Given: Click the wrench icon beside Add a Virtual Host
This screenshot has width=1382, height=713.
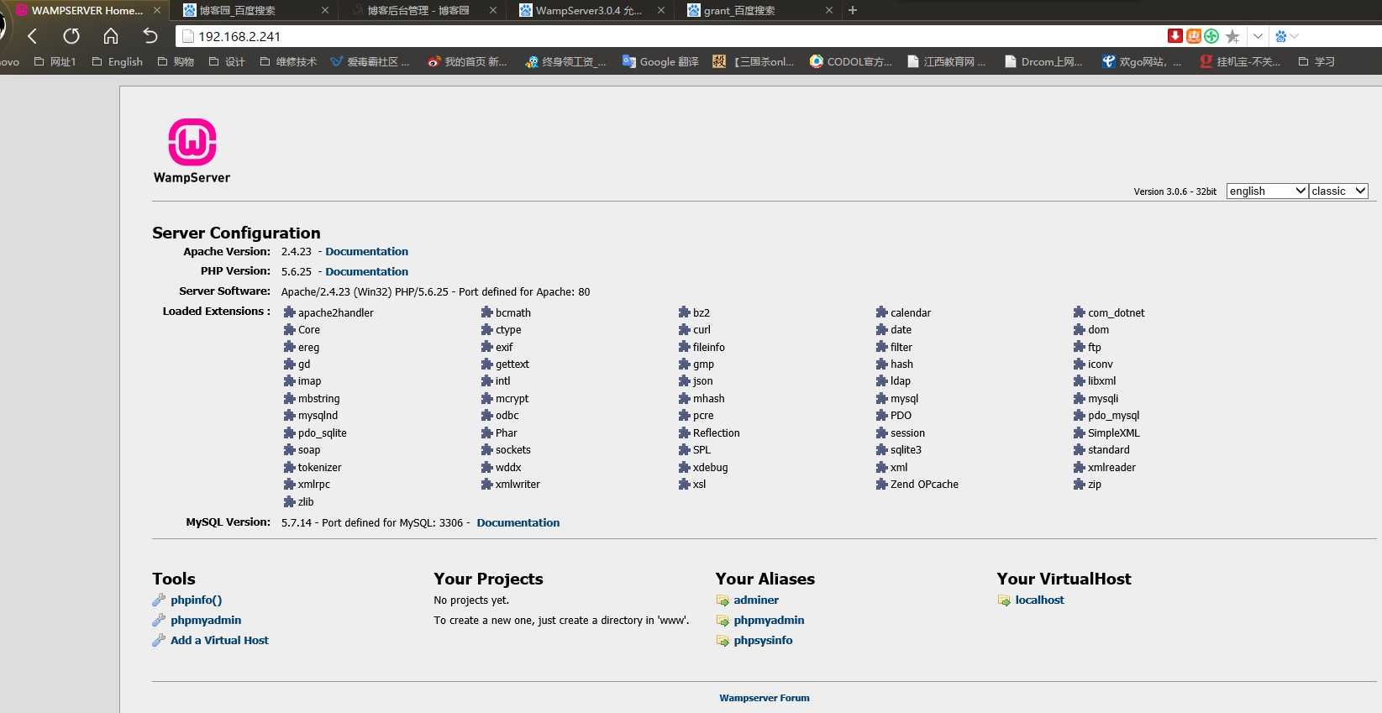Looking at the screenshot, I should coord(159,640).
